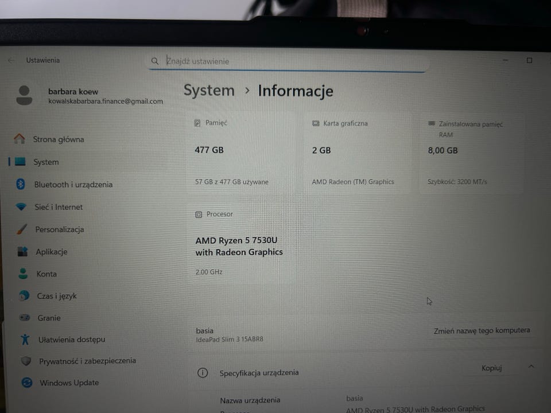
Task: Click the Bluetooth icon in sidebar
Action: click(21, 184)
